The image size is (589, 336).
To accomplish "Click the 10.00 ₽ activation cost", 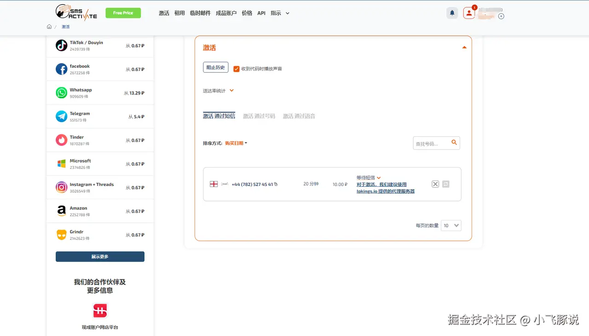I will pos(340,184).
